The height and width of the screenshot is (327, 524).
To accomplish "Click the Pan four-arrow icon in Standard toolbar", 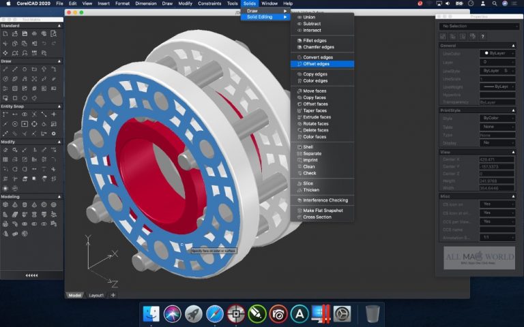I will point(5,53).
